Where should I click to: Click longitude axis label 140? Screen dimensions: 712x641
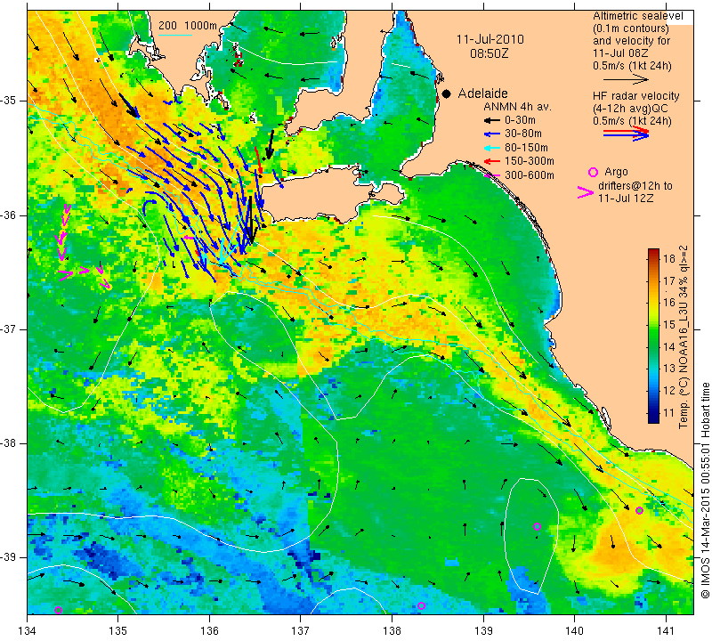pos(574,631)
